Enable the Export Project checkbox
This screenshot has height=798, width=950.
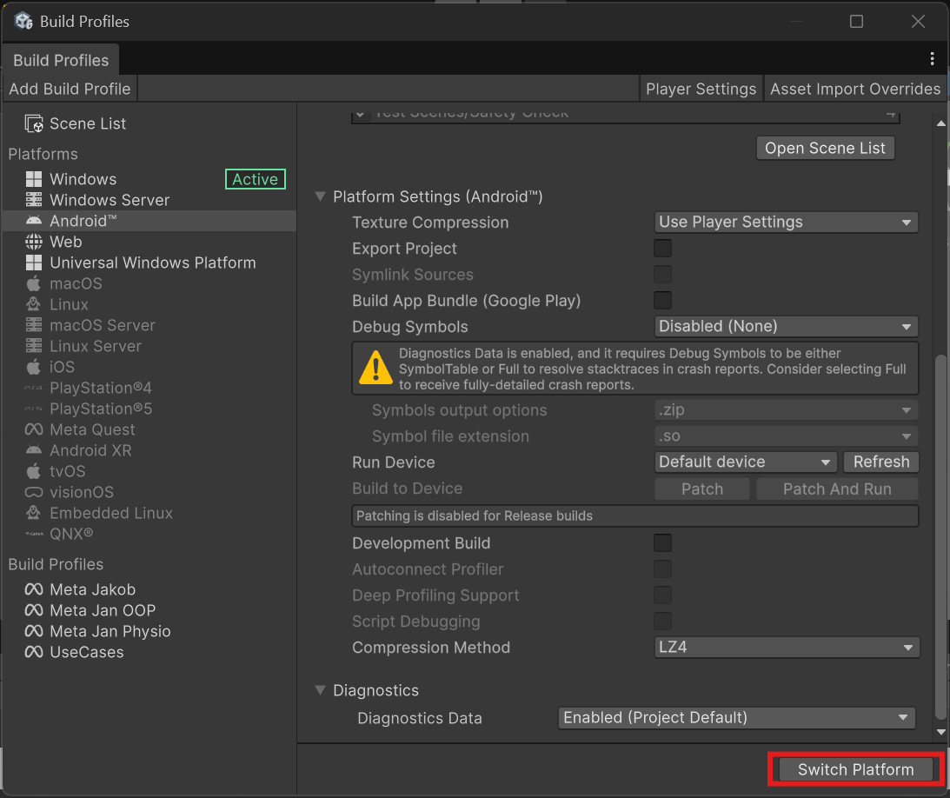[x=663, y=249]
